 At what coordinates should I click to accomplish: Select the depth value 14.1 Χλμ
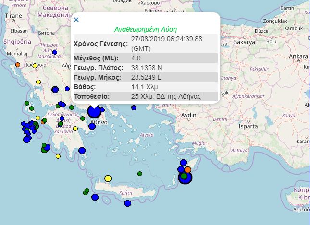pyautogui.click(x=144, y=87)
